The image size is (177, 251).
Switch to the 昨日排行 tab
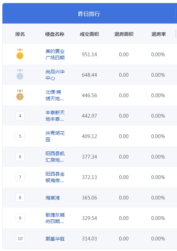[89, 14]
